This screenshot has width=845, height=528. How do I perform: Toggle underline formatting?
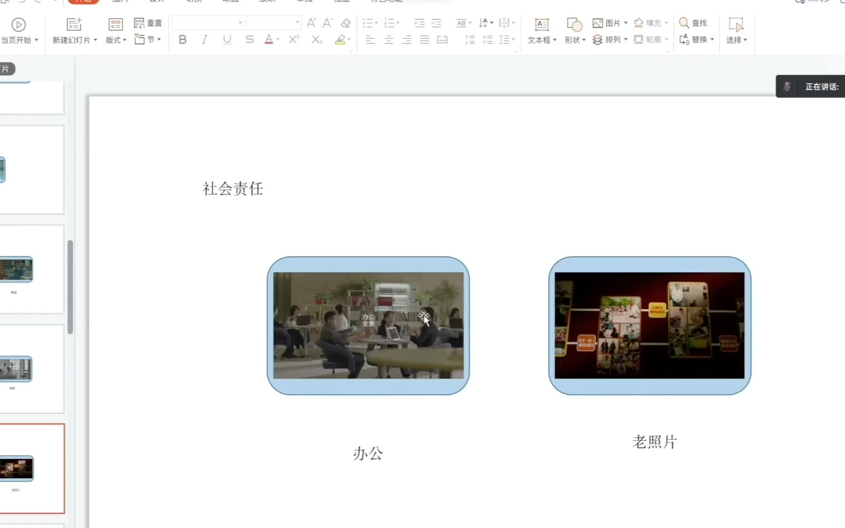coord(227,39)
